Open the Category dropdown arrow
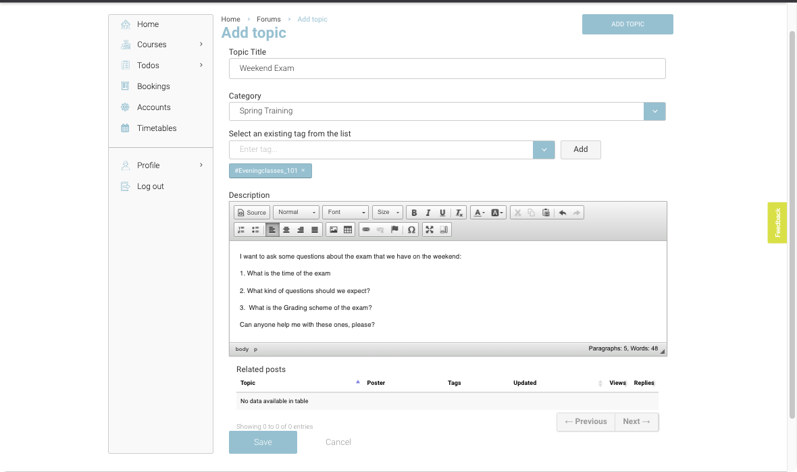 [x=654, y=111]
